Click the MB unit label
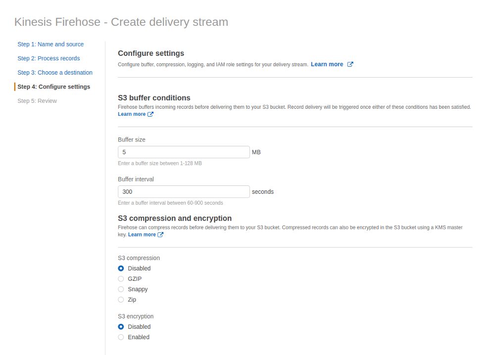This screenshot has height=355, width=495. 256,152
